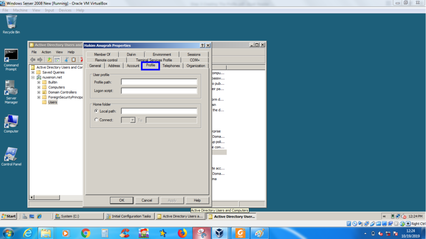
Task: Expand the Computers tree node
Action: 39,87
